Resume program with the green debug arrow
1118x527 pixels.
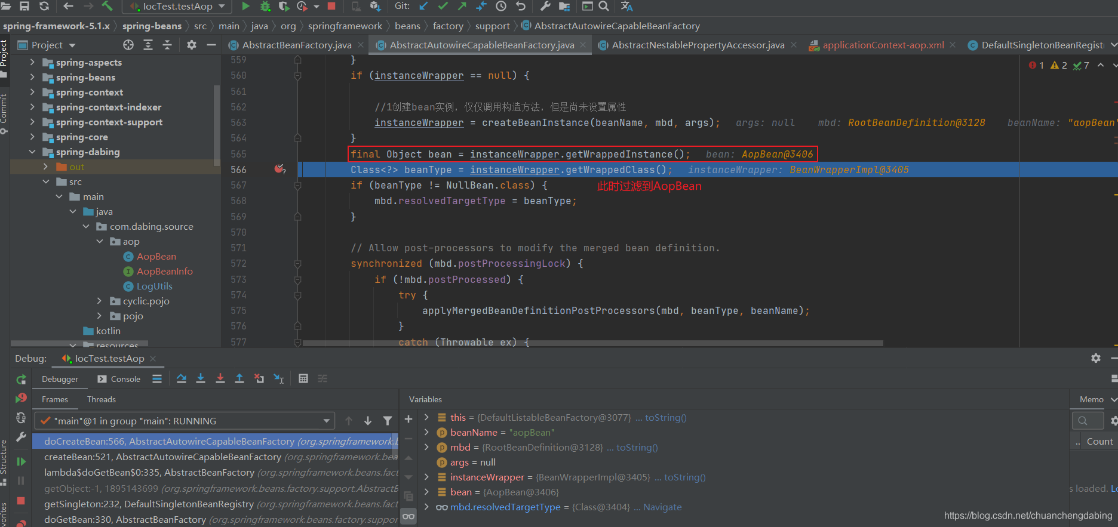[21, 461]
